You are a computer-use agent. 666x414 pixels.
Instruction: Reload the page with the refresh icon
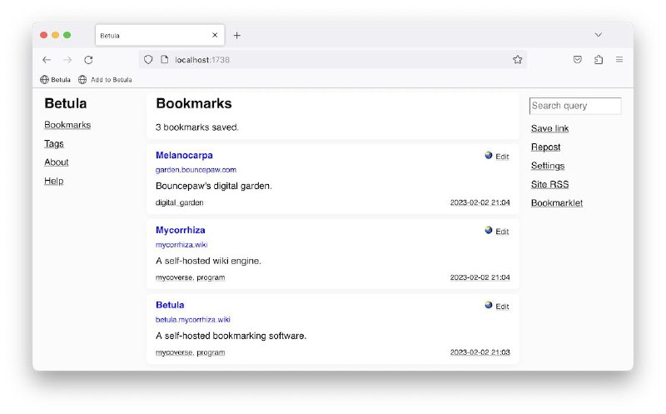pyautogui.click(x=88, y=60)
